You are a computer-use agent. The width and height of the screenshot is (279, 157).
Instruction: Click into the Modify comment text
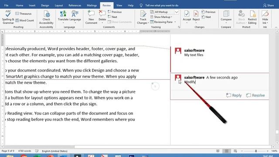(x=190, y=82)
